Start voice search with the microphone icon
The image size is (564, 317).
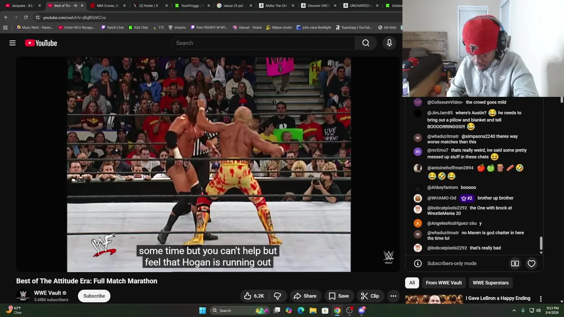389,43
